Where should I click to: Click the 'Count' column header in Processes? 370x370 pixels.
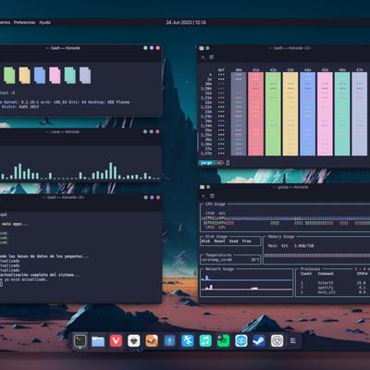tap(306, 274)
